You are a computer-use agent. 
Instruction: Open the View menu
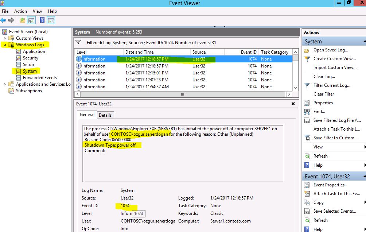(37, 11)
